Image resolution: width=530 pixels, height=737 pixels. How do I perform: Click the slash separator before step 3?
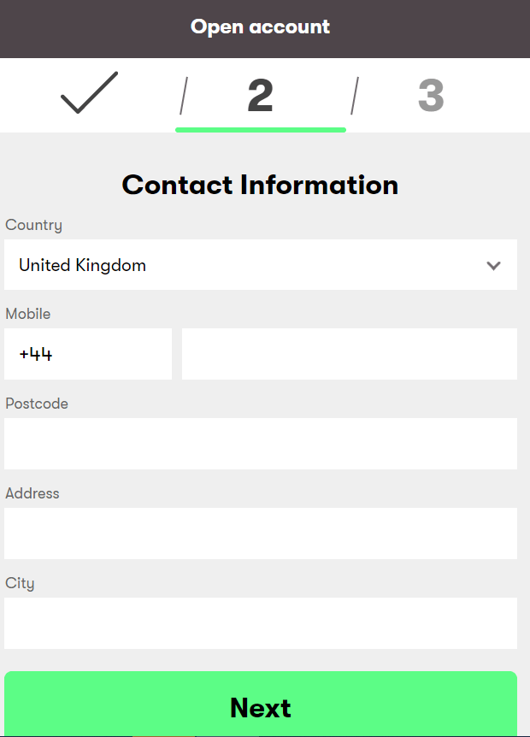(x=355, y=96)
